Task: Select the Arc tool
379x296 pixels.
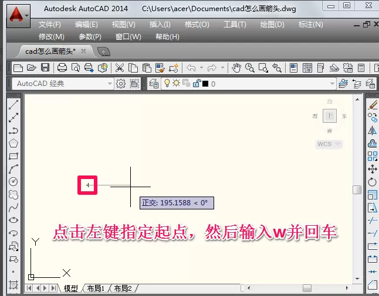Action: tap(13, 168)
